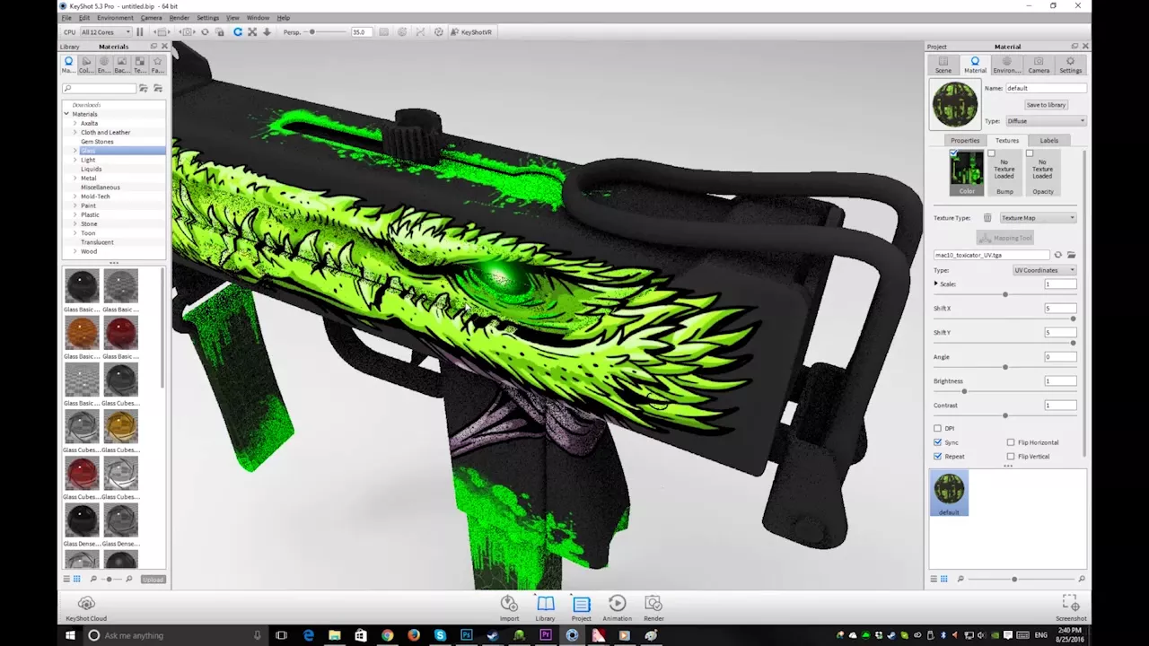Toggle the Color texture checkbox

tap(953, 153)
